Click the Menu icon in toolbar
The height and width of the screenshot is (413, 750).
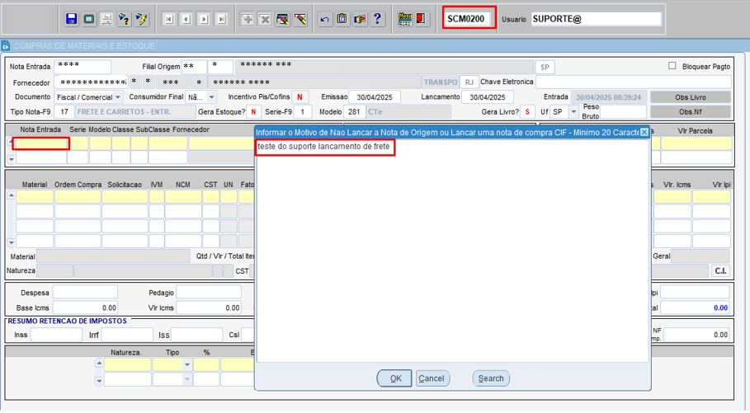coord(404,18)
